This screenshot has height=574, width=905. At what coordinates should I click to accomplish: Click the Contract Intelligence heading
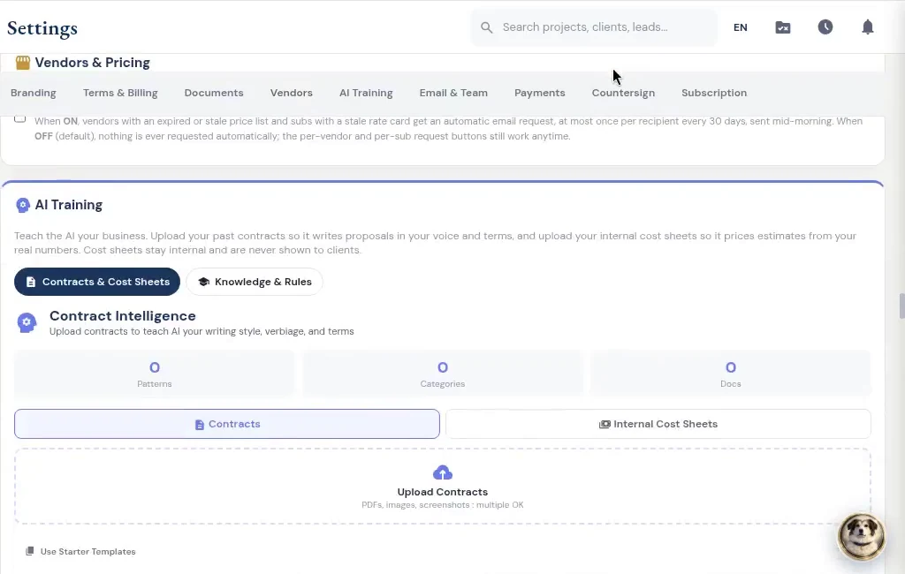pos(122,315)
